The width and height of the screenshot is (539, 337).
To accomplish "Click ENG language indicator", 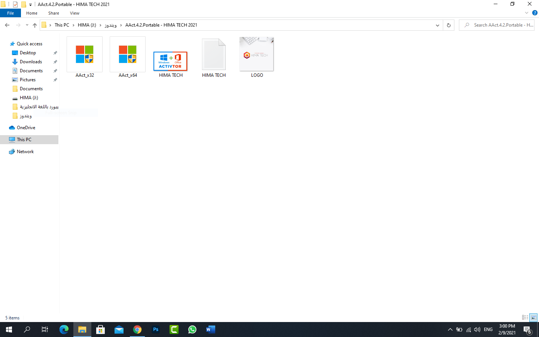I will point(488,330).
